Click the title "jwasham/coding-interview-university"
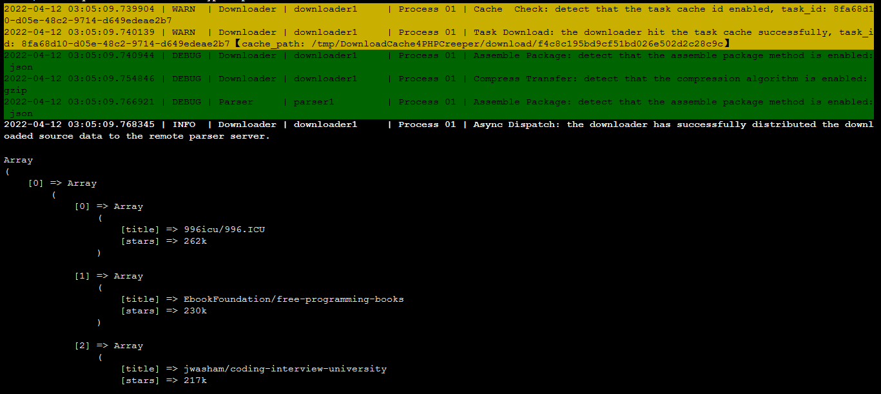This screenshot has width=881, height=394. [286, 369]
